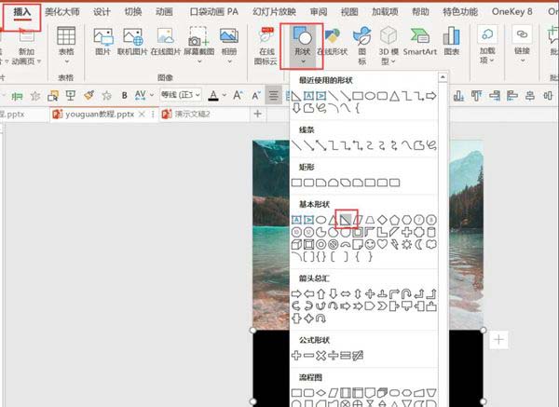Image resolution: width=559 pixels, height=407 pixels.
Task: Pick left arrow in Block Arrows (箭头总汇)
Action: [x=308, y=294]
